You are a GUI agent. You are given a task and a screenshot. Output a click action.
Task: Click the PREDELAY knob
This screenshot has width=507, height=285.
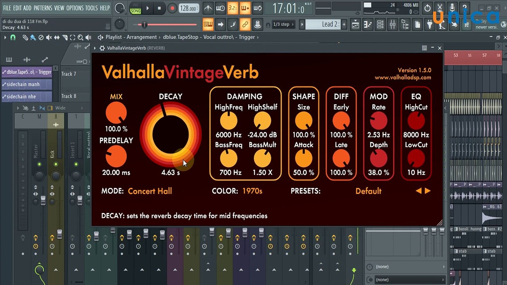pos(116,156)
